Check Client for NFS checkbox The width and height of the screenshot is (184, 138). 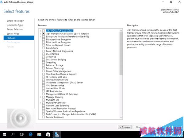44,54
